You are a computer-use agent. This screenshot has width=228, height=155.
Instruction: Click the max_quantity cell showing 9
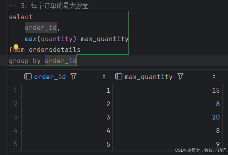pyautogui.click(x=168, y=144)
